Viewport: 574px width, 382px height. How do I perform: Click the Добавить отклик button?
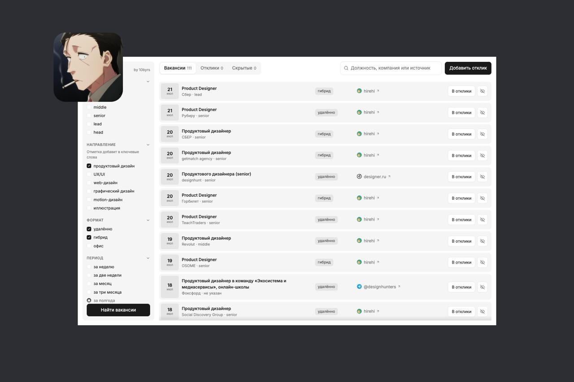[468, 68]
